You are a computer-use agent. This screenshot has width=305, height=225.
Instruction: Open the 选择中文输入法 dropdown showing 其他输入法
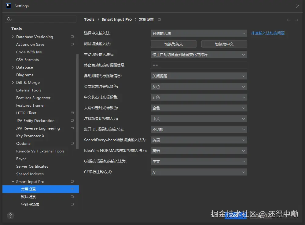coord(199,33)
